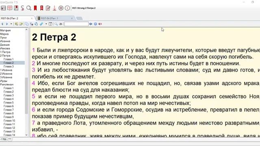Jump to previous chapter green icon
Screen dimensions: 260x146
pos(16,24)
